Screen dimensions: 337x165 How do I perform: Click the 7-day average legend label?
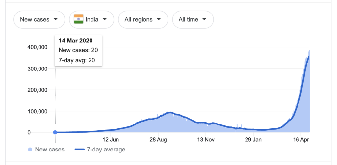[x=106, y=150]
